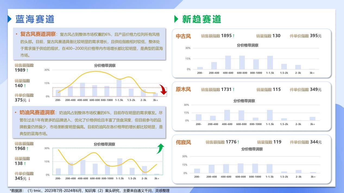Click the red down arrow next to 345元
This screenshot has width=344, height=193.
coord(29,178)
